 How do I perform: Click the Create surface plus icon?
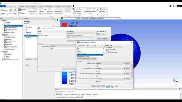[x=100, y=9]
